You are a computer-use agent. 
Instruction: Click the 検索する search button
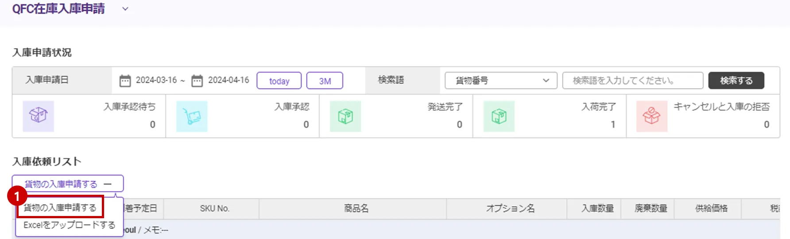[x=736, y=81]
